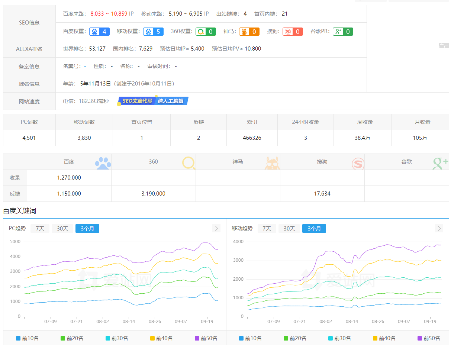Screen dimensions: 451x345
Task: Click domestic rank value 7,629
Action: pos(146,49)
